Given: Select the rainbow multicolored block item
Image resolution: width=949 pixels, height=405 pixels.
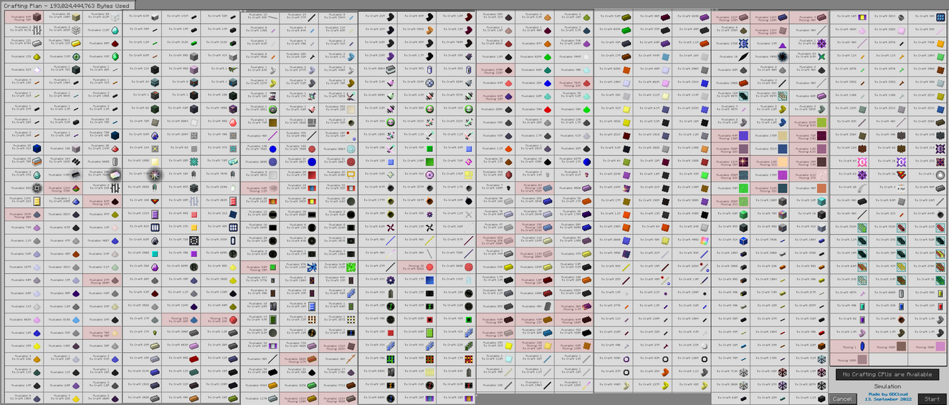Looking at the screenshot, I should [x=704, y=240].
